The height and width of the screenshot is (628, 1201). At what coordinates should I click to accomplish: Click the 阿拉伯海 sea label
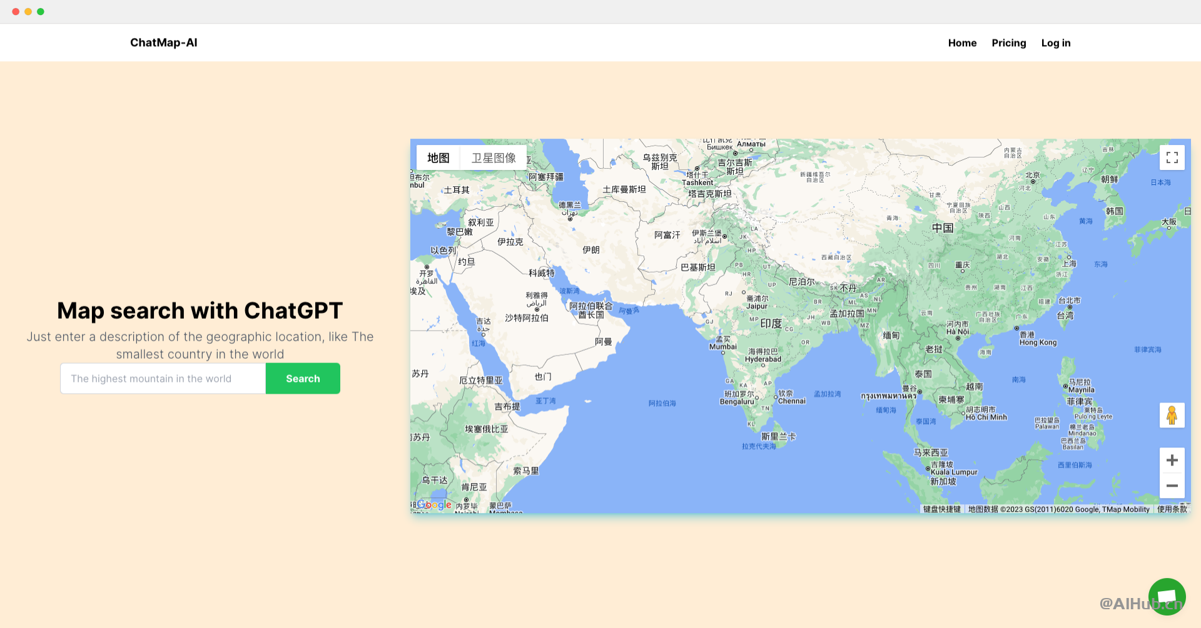pyautogui.click(x=662, y=404)
